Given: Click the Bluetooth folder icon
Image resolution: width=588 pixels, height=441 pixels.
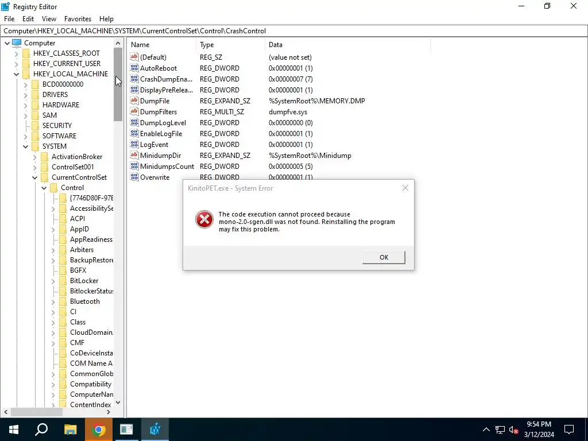Looking at the screenshot, I should click(63, 301).
